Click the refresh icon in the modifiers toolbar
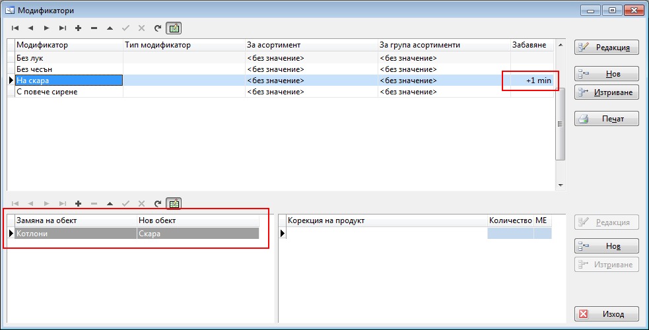Screen dimensions: 649x330 pos(157,28)
